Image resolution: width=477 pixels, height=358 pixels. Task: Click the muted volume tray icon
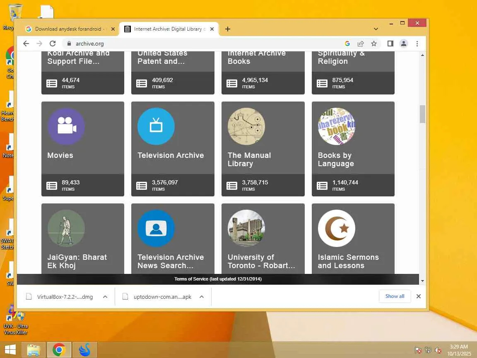(x=438, y=350)
